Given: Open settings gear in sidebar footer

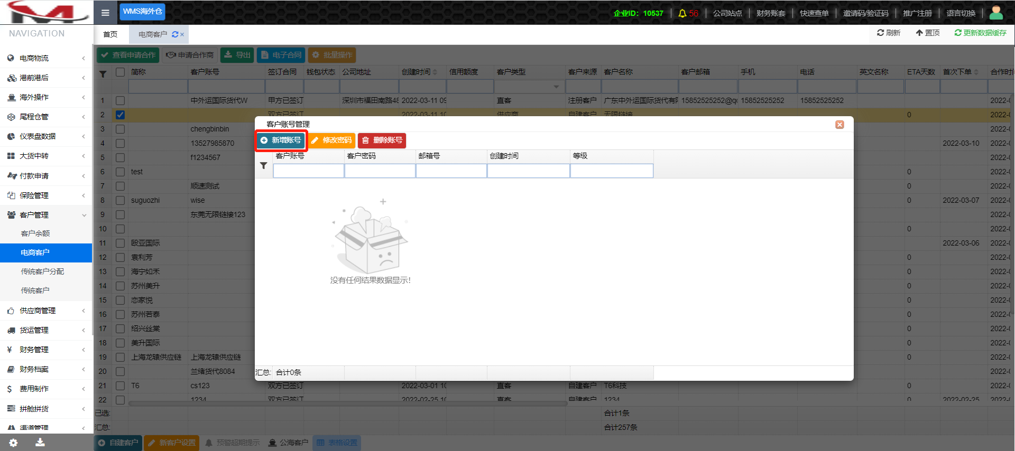Looking at the screenshot, I should (x=13, y=443).
